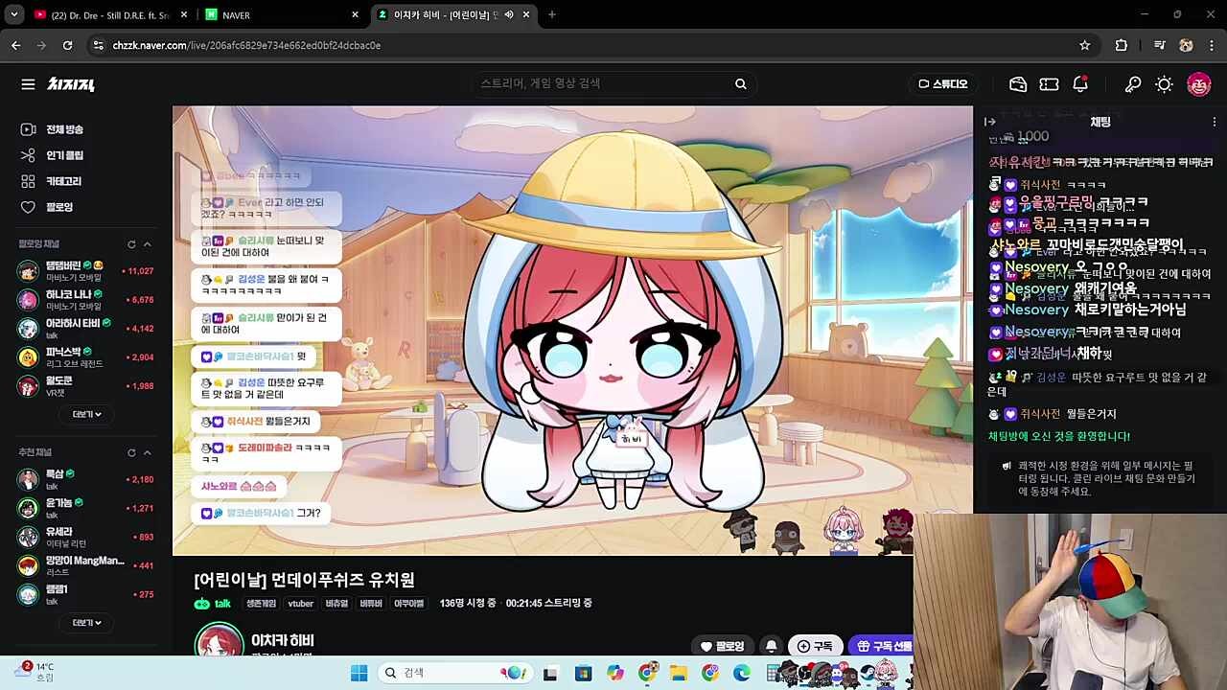Toggle the channel notification bell button
Image resolution: width=1227 pixels, height=690 pixels.
[771, 646]
